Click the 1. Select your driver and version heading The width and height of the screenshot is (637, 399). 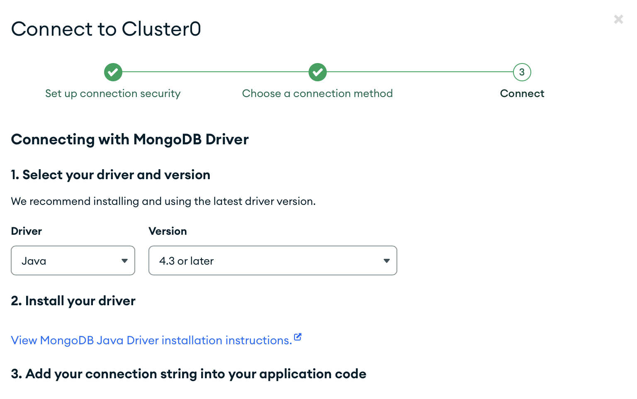111,175
